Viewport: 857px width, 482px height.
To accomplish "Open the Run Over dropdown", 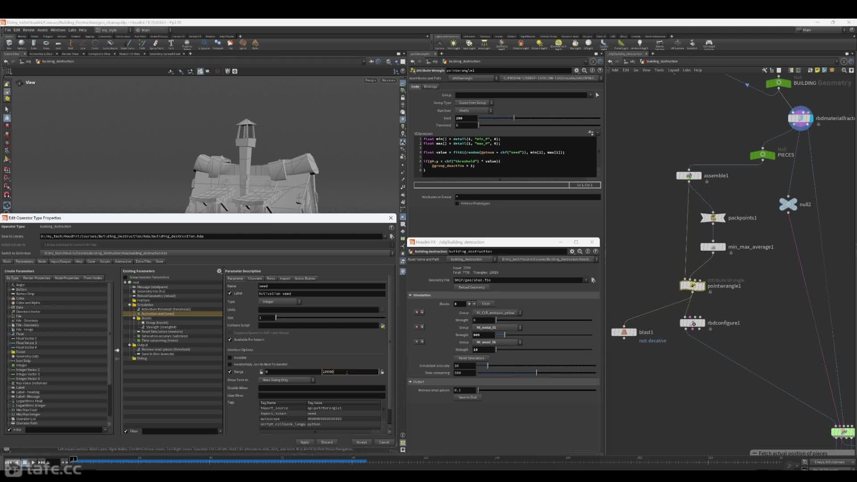I will click(474, 111).
